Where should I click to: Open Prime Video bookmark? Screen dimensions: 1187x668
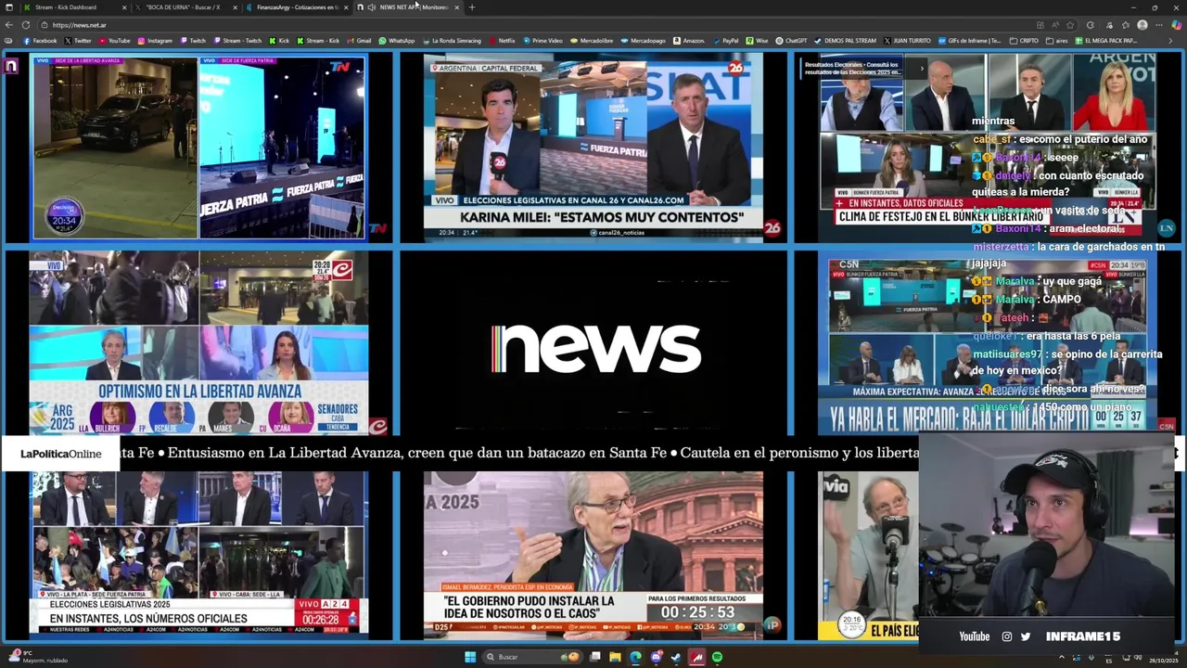[x=542, y=41]
